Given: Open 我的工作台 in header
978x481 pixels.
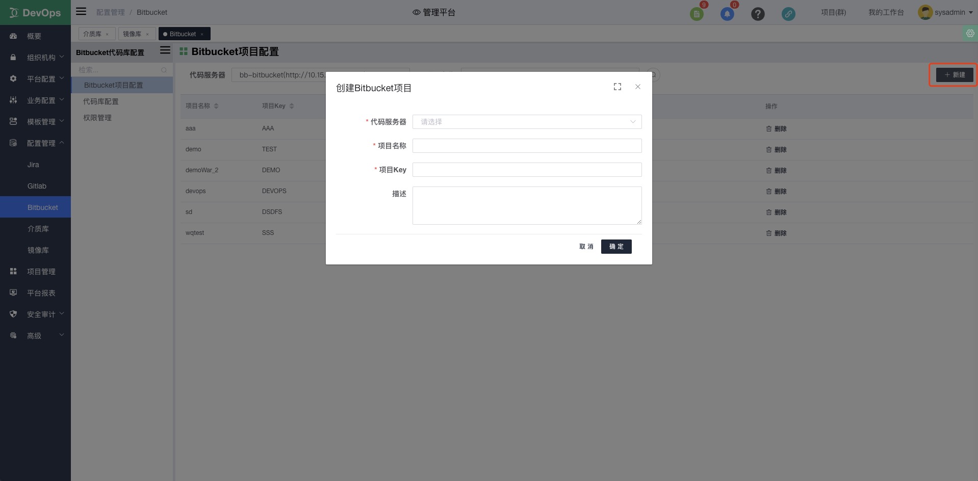Looking at the screenshot, I should (886, 12).
